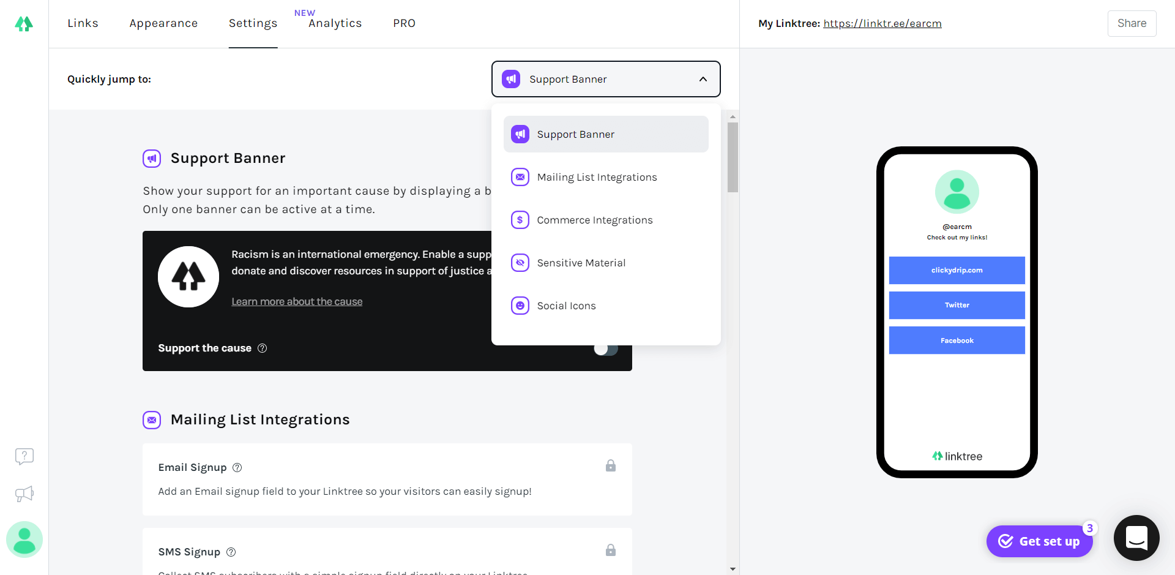Click the Support Banner section heading icon
Image resolution: width=1175 pixels, height=575 pixels.
point(152,159)
